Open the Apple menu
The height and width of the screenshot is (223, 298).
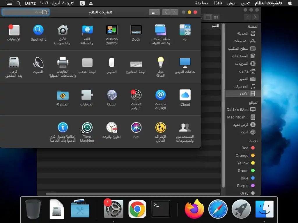[x=290, y=3]
